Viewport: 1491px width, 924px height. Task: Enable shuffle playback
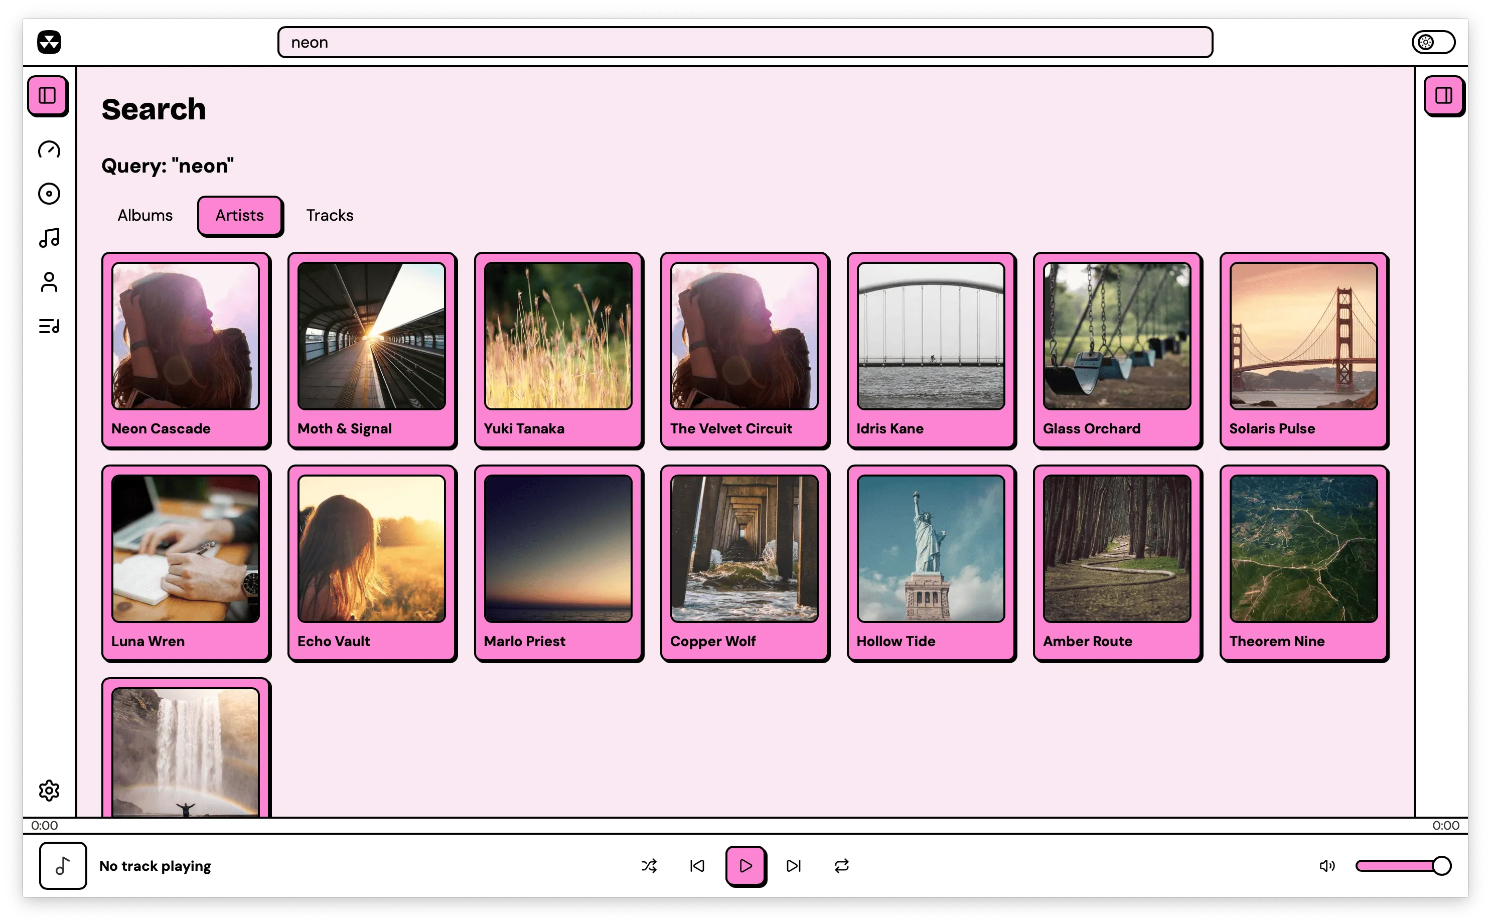coord(649,865)
